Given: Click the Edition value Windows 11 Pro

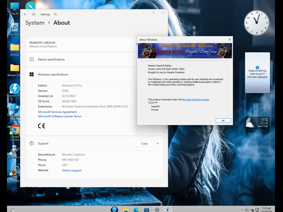Looking at the screenshot, I should [x=72, y=86].
